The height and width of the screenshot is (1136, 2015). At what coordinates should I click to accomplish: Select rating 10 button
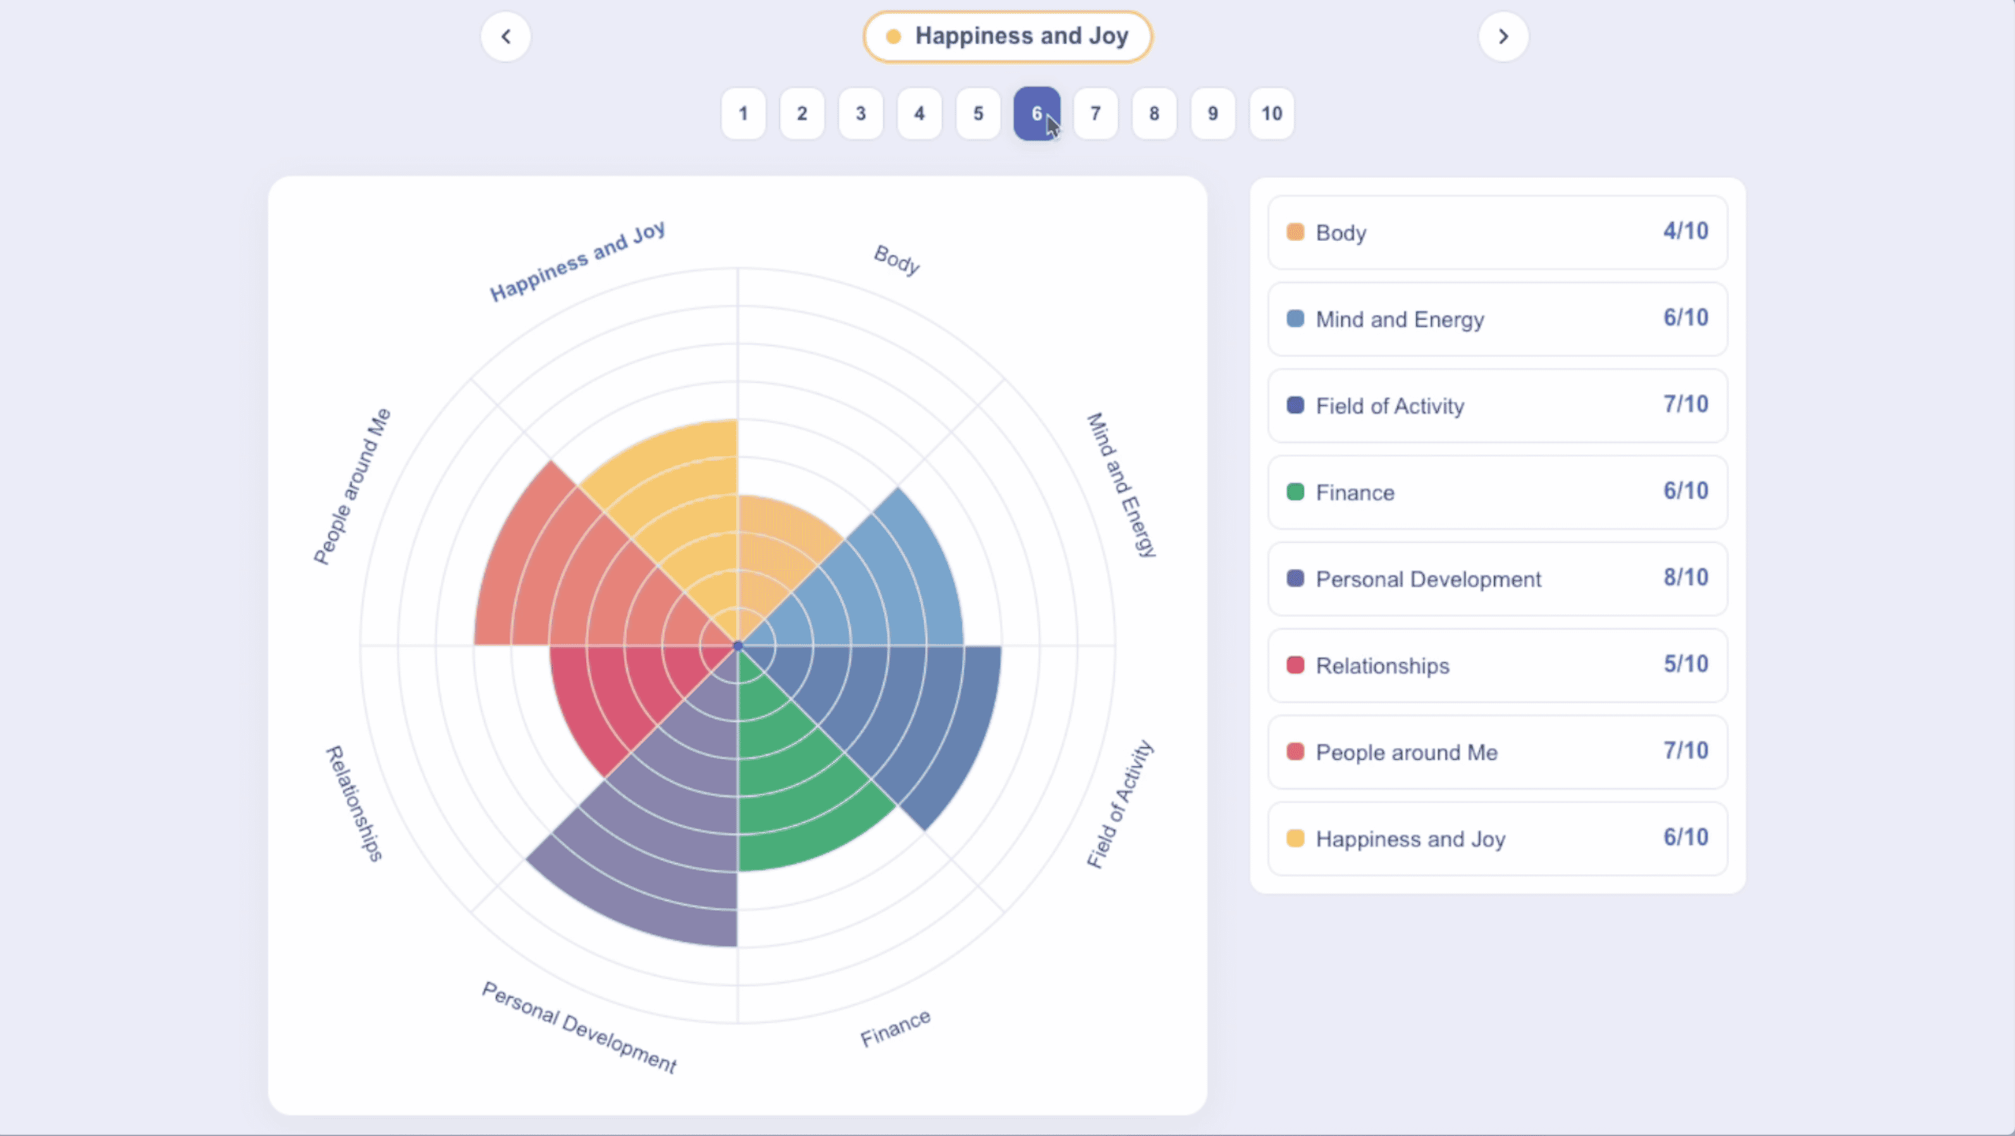tap(1271, 113)
